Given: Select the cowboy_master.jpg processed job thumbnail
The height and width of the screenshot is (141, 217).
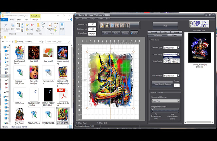Looking at the screenshot, I should click(x=200, y=48).
